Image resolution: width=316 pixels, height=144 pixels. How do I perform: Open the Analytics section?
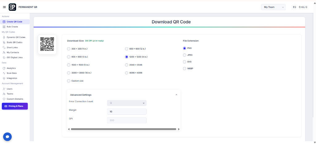[11, 68]
